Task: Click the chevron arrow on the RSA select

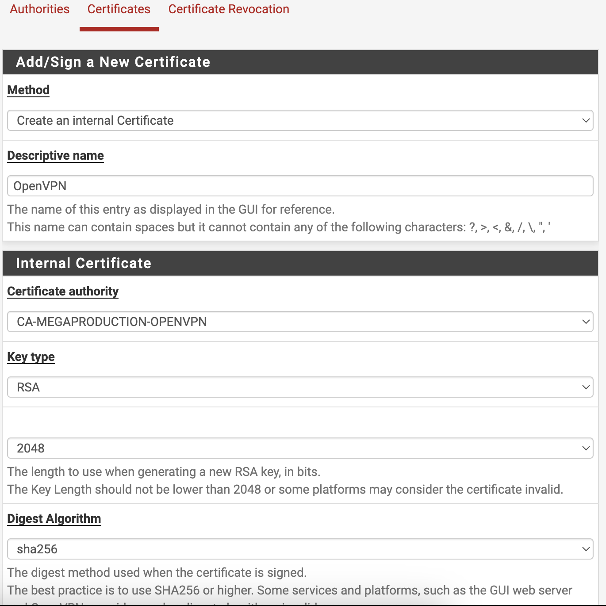Action: point(586,387)
